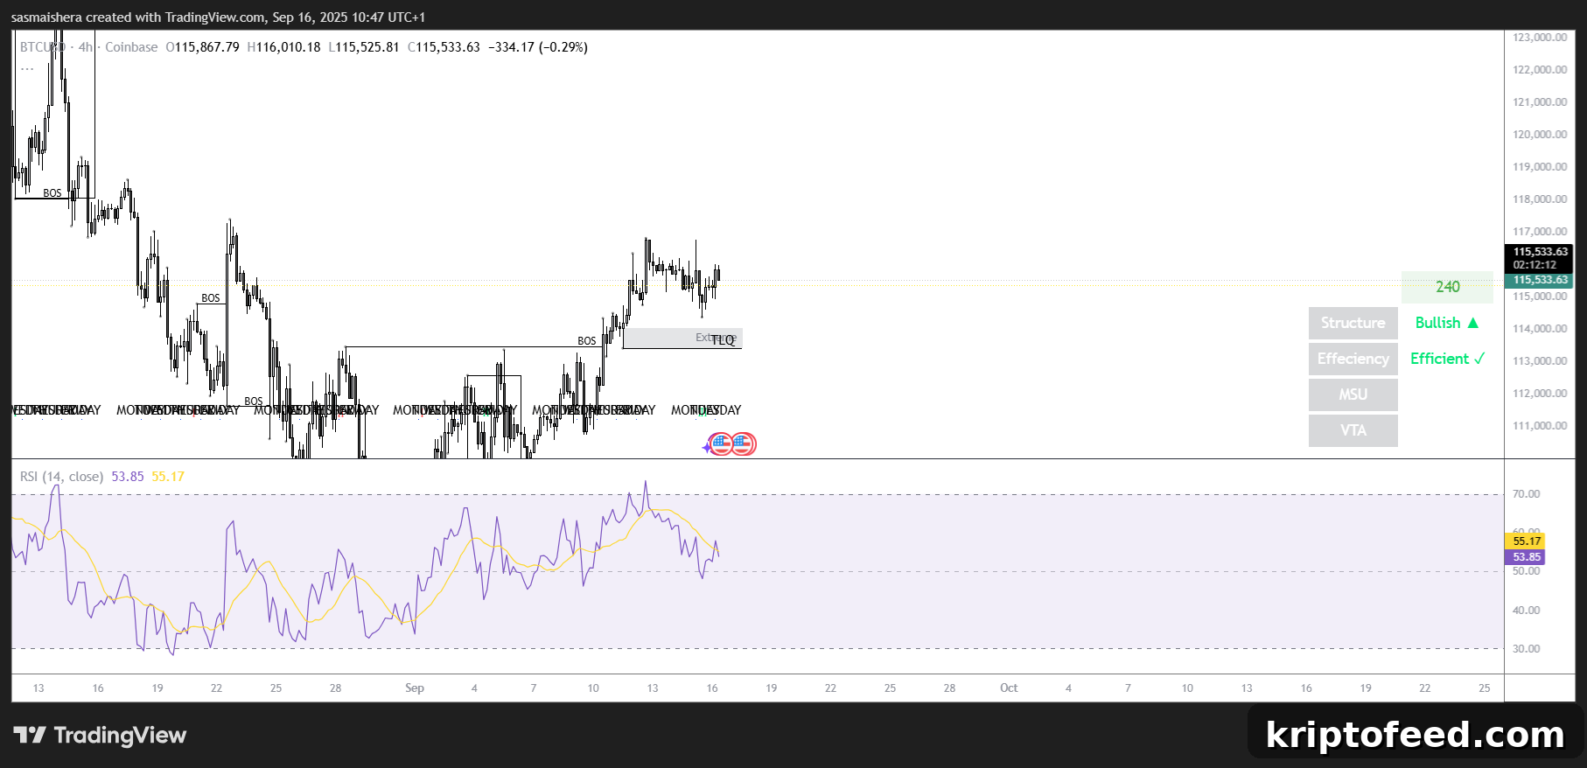This screenshot has height=768, width=1587.
Task: Click the rightmost US flag economic event icon
Action: [x=743, y=444]
